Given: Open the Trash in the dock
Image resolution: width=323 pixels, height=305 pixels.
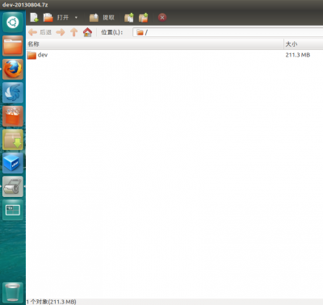Looking at the screenshot, I should (13, 292).
